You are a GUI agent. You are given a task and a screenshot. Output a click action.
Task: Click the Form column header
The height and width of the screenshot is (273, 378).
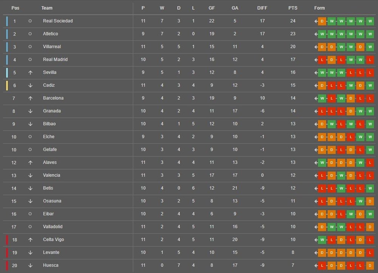pyautogui.click(x=319, y=8)
